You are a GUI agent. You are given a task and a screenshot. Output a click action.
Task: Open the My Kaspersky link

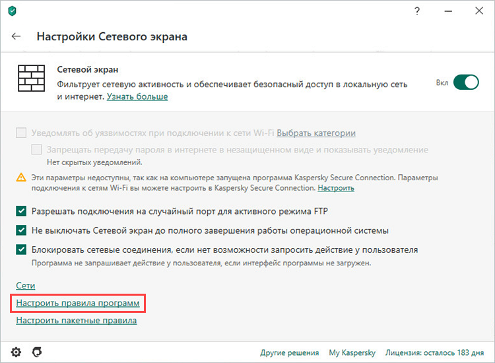point(352,352)
